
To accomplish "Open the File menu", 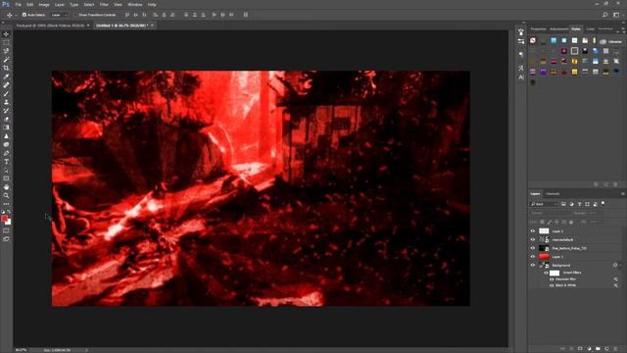I will (18, 4).
